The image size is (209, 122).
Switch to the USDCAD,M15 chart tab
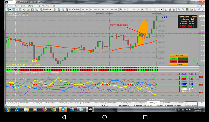click(x=140, y=103)
